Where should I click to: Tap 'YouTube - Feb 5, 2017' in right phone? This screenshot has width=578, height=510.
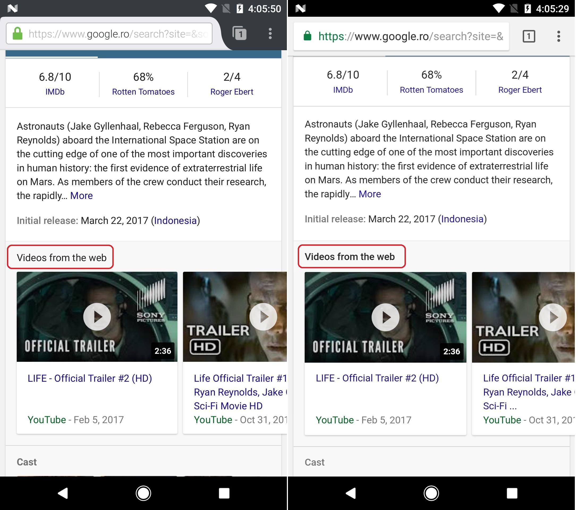click(363, 420)
